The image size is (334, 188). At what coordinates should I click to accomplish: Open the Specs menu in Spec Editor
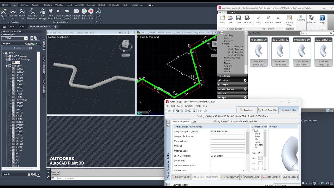point(180,106)
